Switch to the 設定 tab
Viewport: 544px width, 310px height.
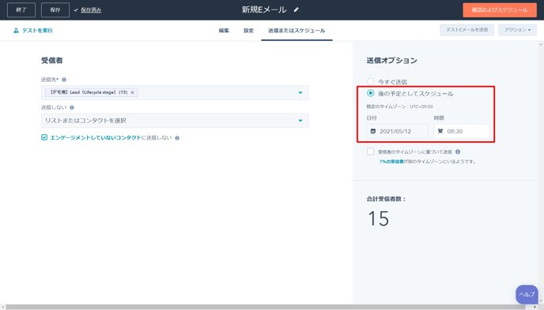point(248,31)
